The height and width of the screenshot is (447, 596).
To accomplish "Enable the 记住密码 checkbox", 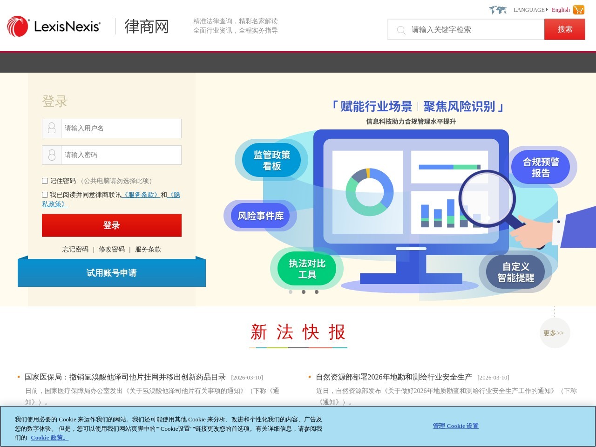I will (45, 181).
